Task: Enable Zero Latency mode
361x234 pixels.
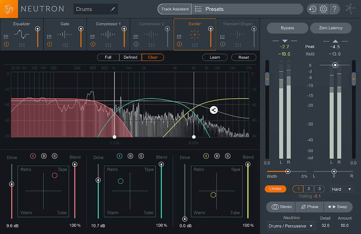Action: tap(331, 28)
